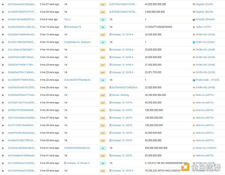Open sender address 0x8c4045873f75edfe245... link
The width and height of the screenshot is (225, 175).
click(x=78, y=80)
